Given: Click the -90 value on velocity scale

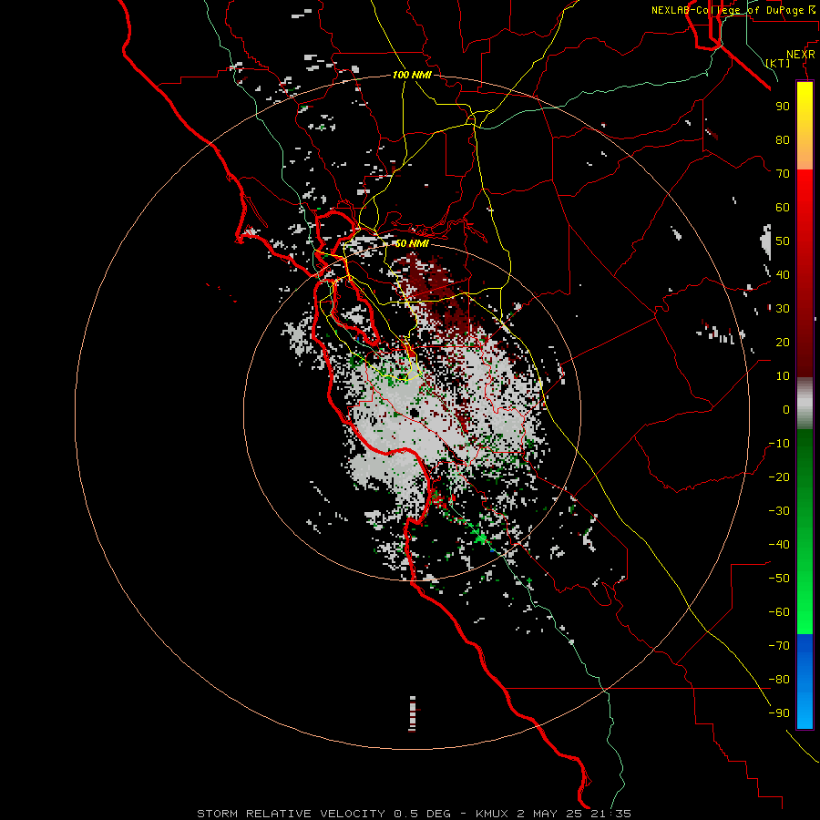Looking at the screenshot, I should click(779, 713).
